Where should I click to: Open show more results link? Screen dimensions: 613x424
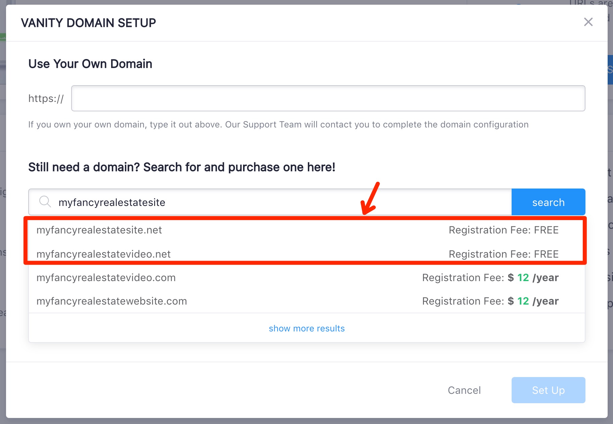306,328
